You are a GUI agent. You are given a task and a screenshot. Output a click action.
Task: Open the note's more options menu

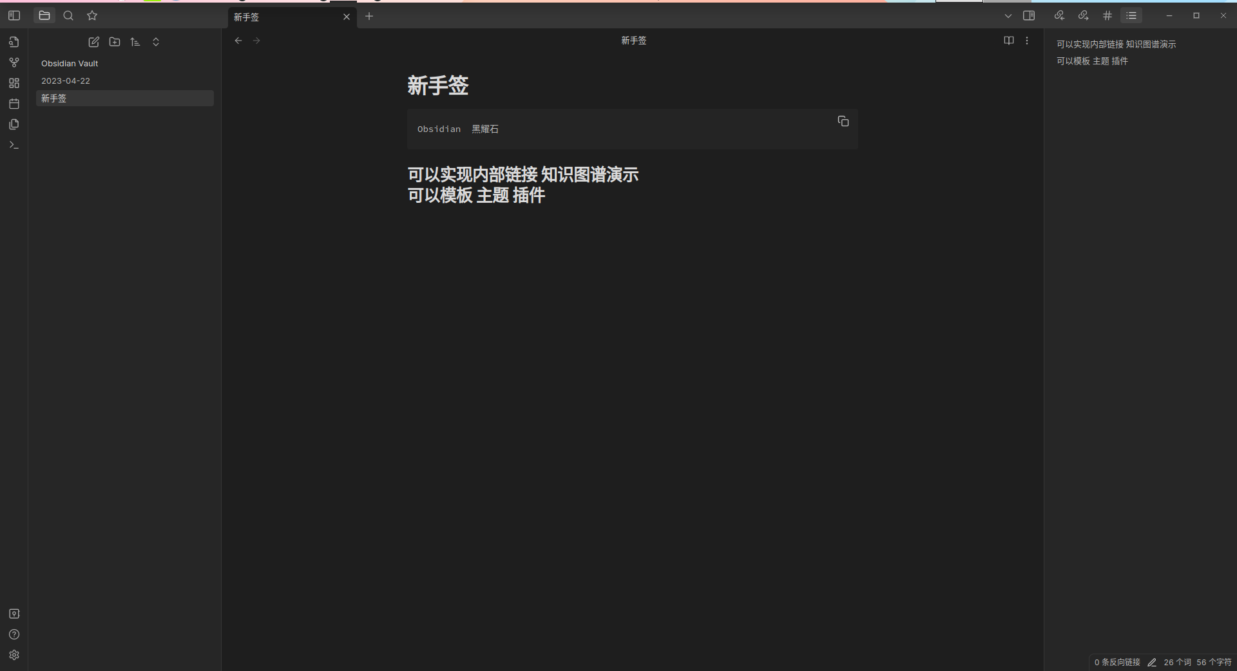(1027, 40)
